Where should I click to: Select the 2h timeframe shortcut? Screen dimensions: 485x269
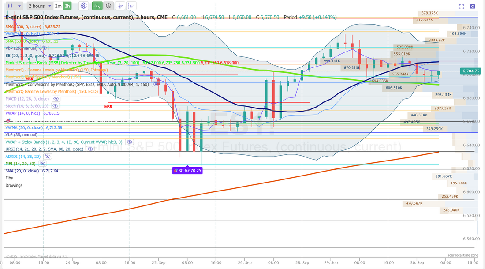(x=67, y=6)
